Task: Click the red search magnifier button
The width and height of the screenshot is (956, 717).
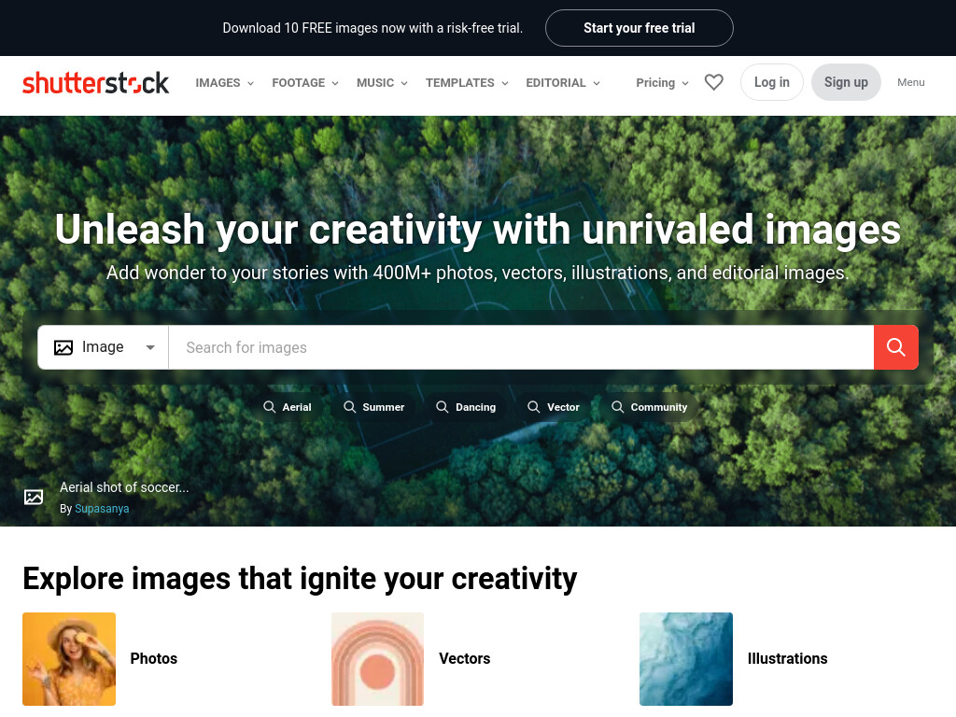Action: [895, 347]
